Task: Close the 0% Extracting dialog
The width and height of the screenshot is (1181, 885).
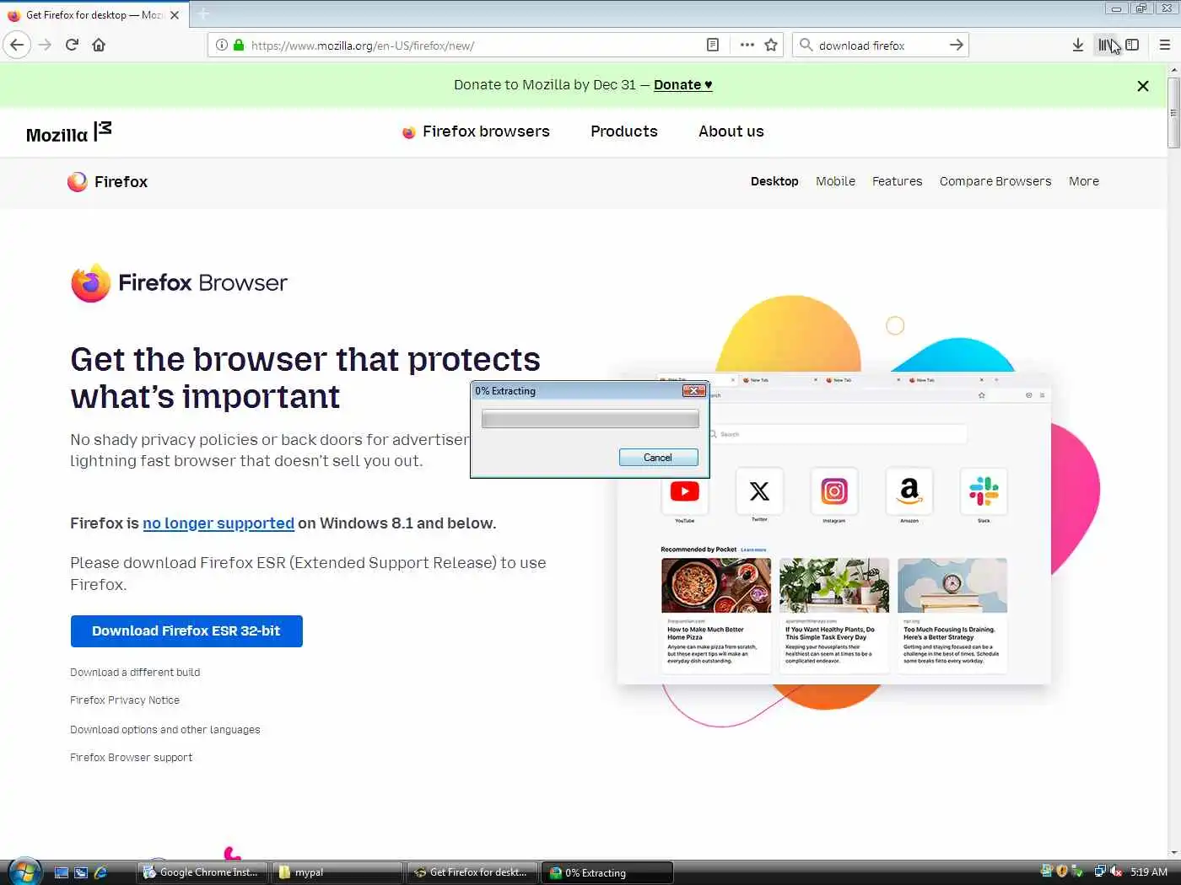Action: (x=694, y=390)
